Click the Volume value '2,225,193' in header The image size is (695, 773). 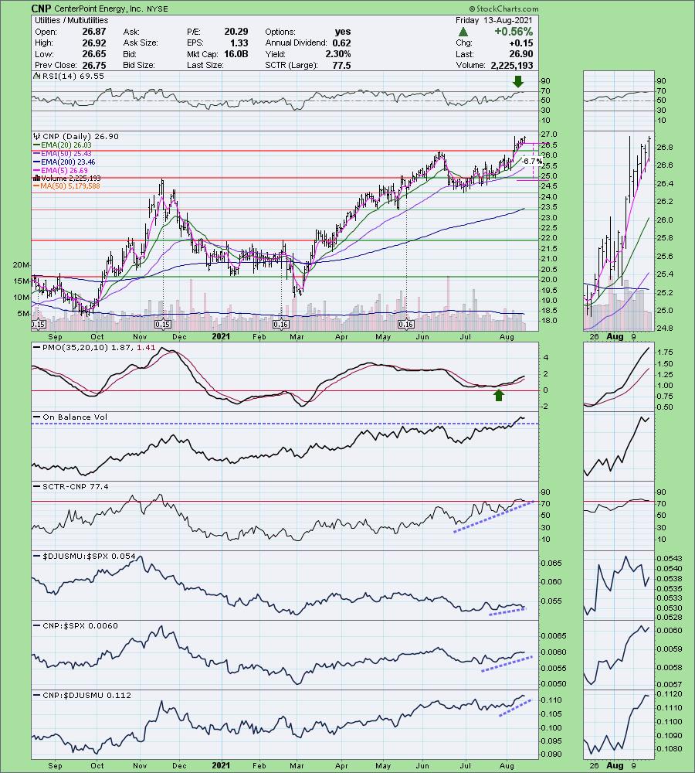[x=512, y=65]
